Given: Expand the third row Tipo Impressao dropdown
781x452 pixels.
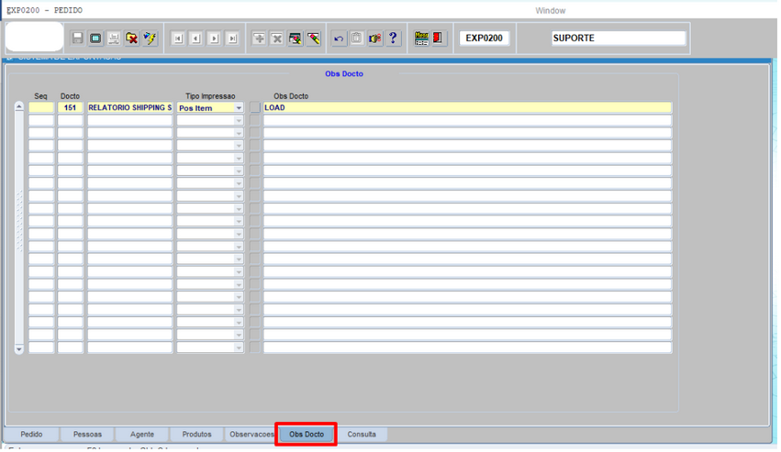Looking at the screenshot, I should click(239, 134).
